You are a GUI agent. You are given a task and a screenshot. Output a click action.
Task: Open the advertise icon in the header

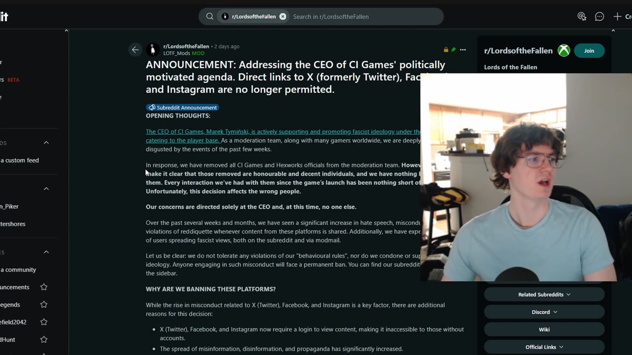[582, 16]
